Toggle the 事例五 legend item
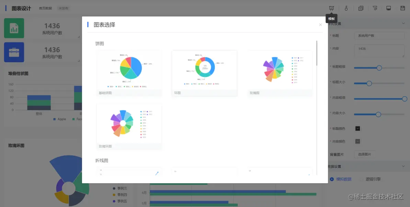Viewport: 410px width, 207px height. point(120,201)
